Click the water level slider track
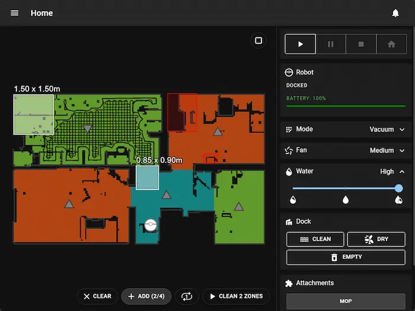415x311 pixels. tap(346, 188)
